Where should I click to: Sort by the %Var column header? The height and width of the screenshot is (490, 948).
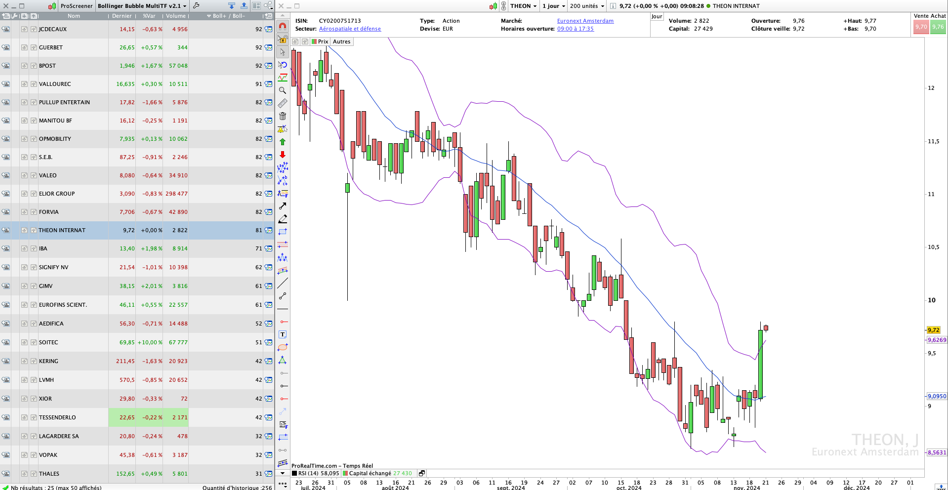pos(149,16)
